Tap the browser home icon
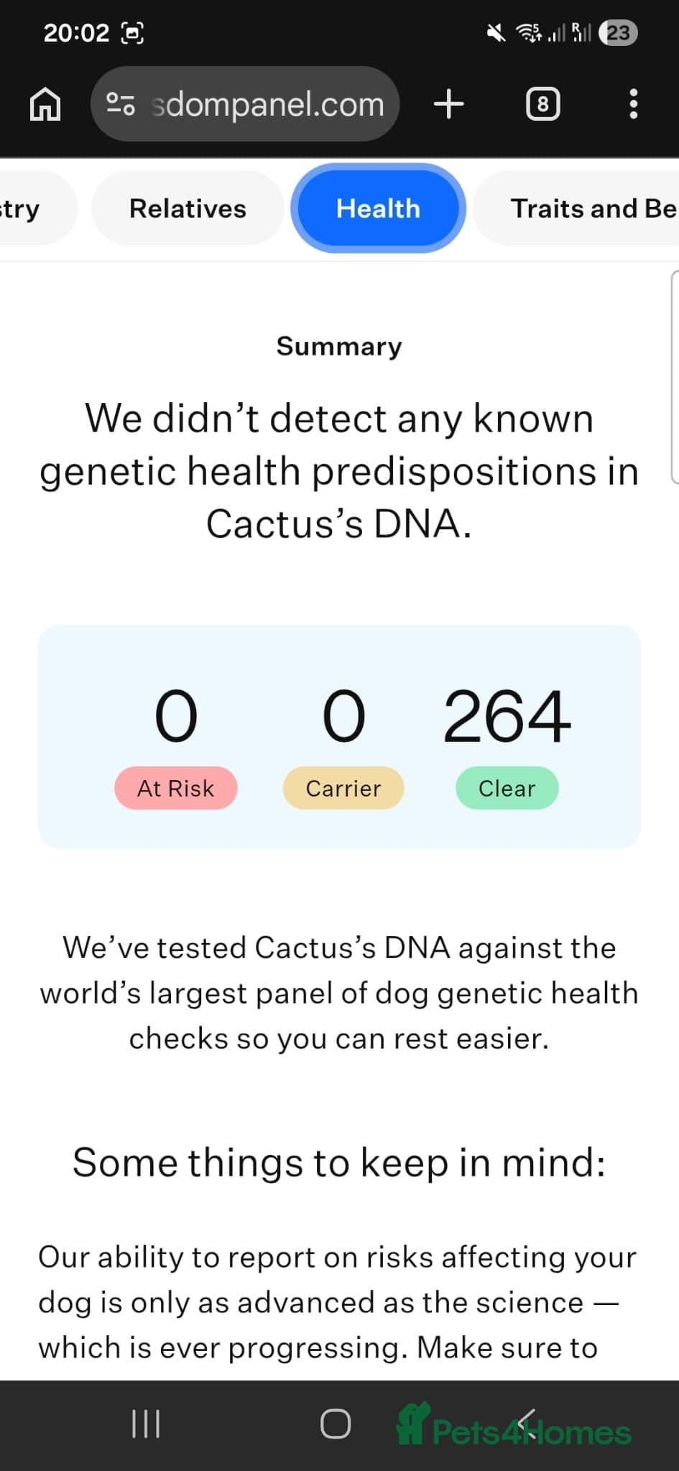The image size is (679, 1471). [x=45, y=104]
